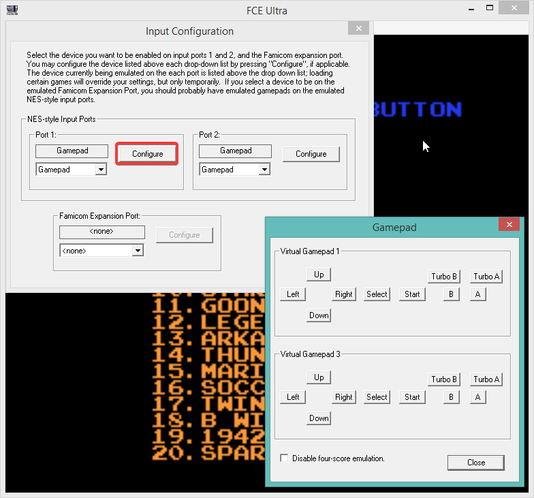Map the A button on Virtual Gamepad 3
Image resolution: width=534 pixels, height=498 pixels.
[478, 397]
